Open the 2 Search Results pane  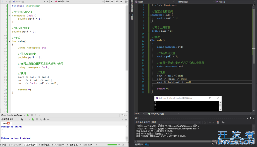[15, 144]
